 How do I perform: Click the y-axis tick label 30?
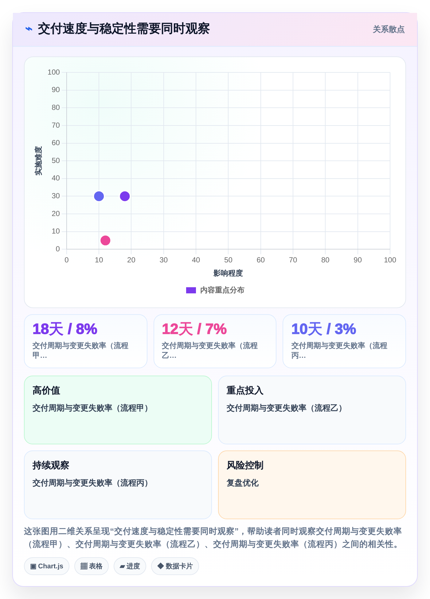(x=56, y=196)
